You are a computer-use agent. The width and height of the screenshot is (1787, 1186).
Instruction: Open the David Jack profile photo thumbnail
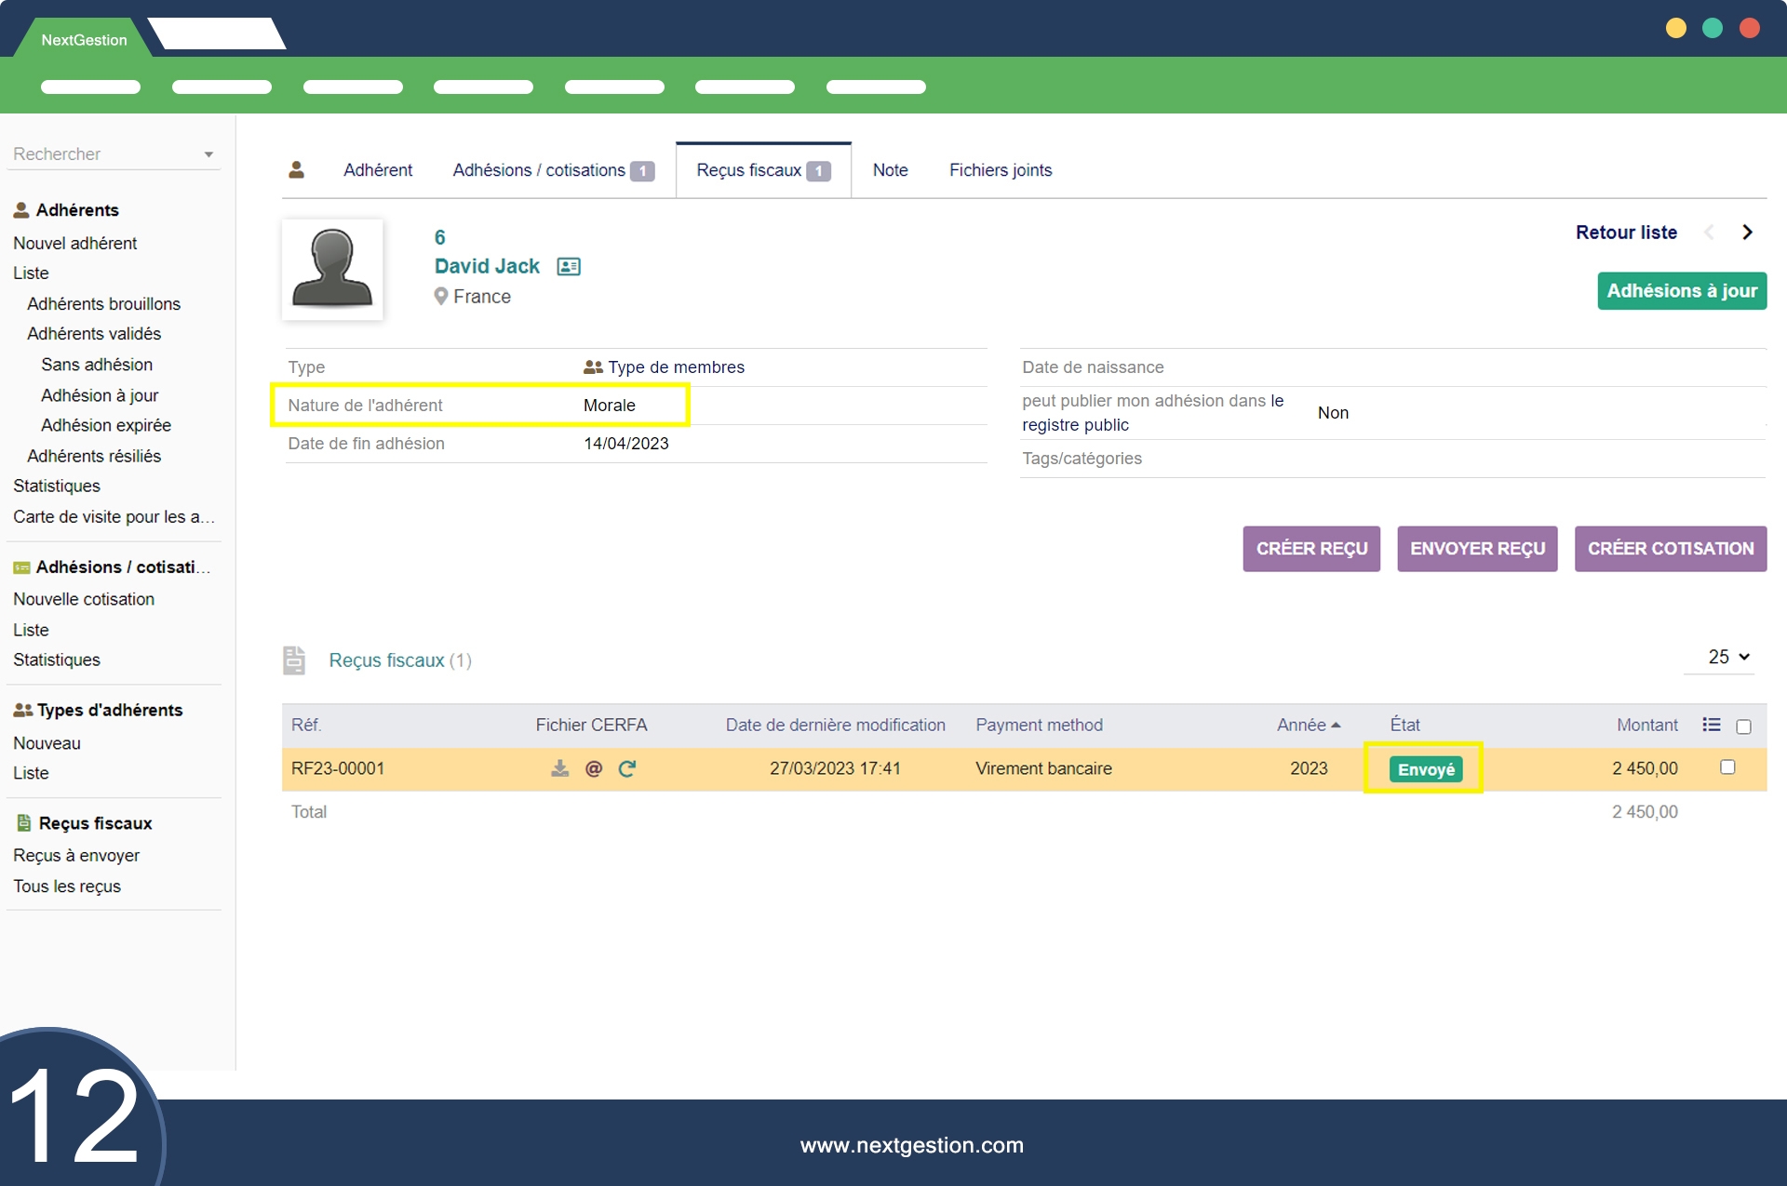click(x=332, y=270)
